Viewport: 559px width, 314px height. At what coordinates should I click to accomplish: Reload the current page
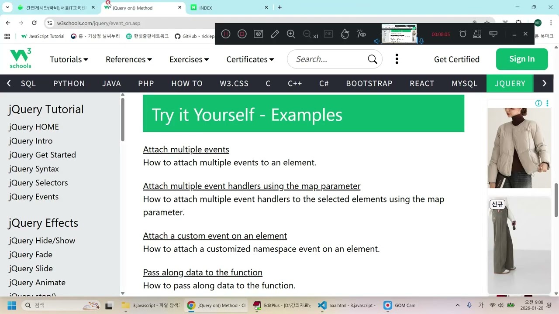coord(34,23)
